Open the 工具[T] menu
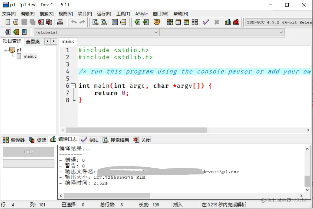This screenshot has height=209, width=313. pyautogui.click(x=123, y=14)
